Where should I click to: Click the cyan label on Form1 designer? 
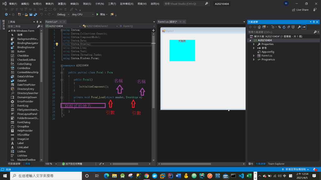182,50
